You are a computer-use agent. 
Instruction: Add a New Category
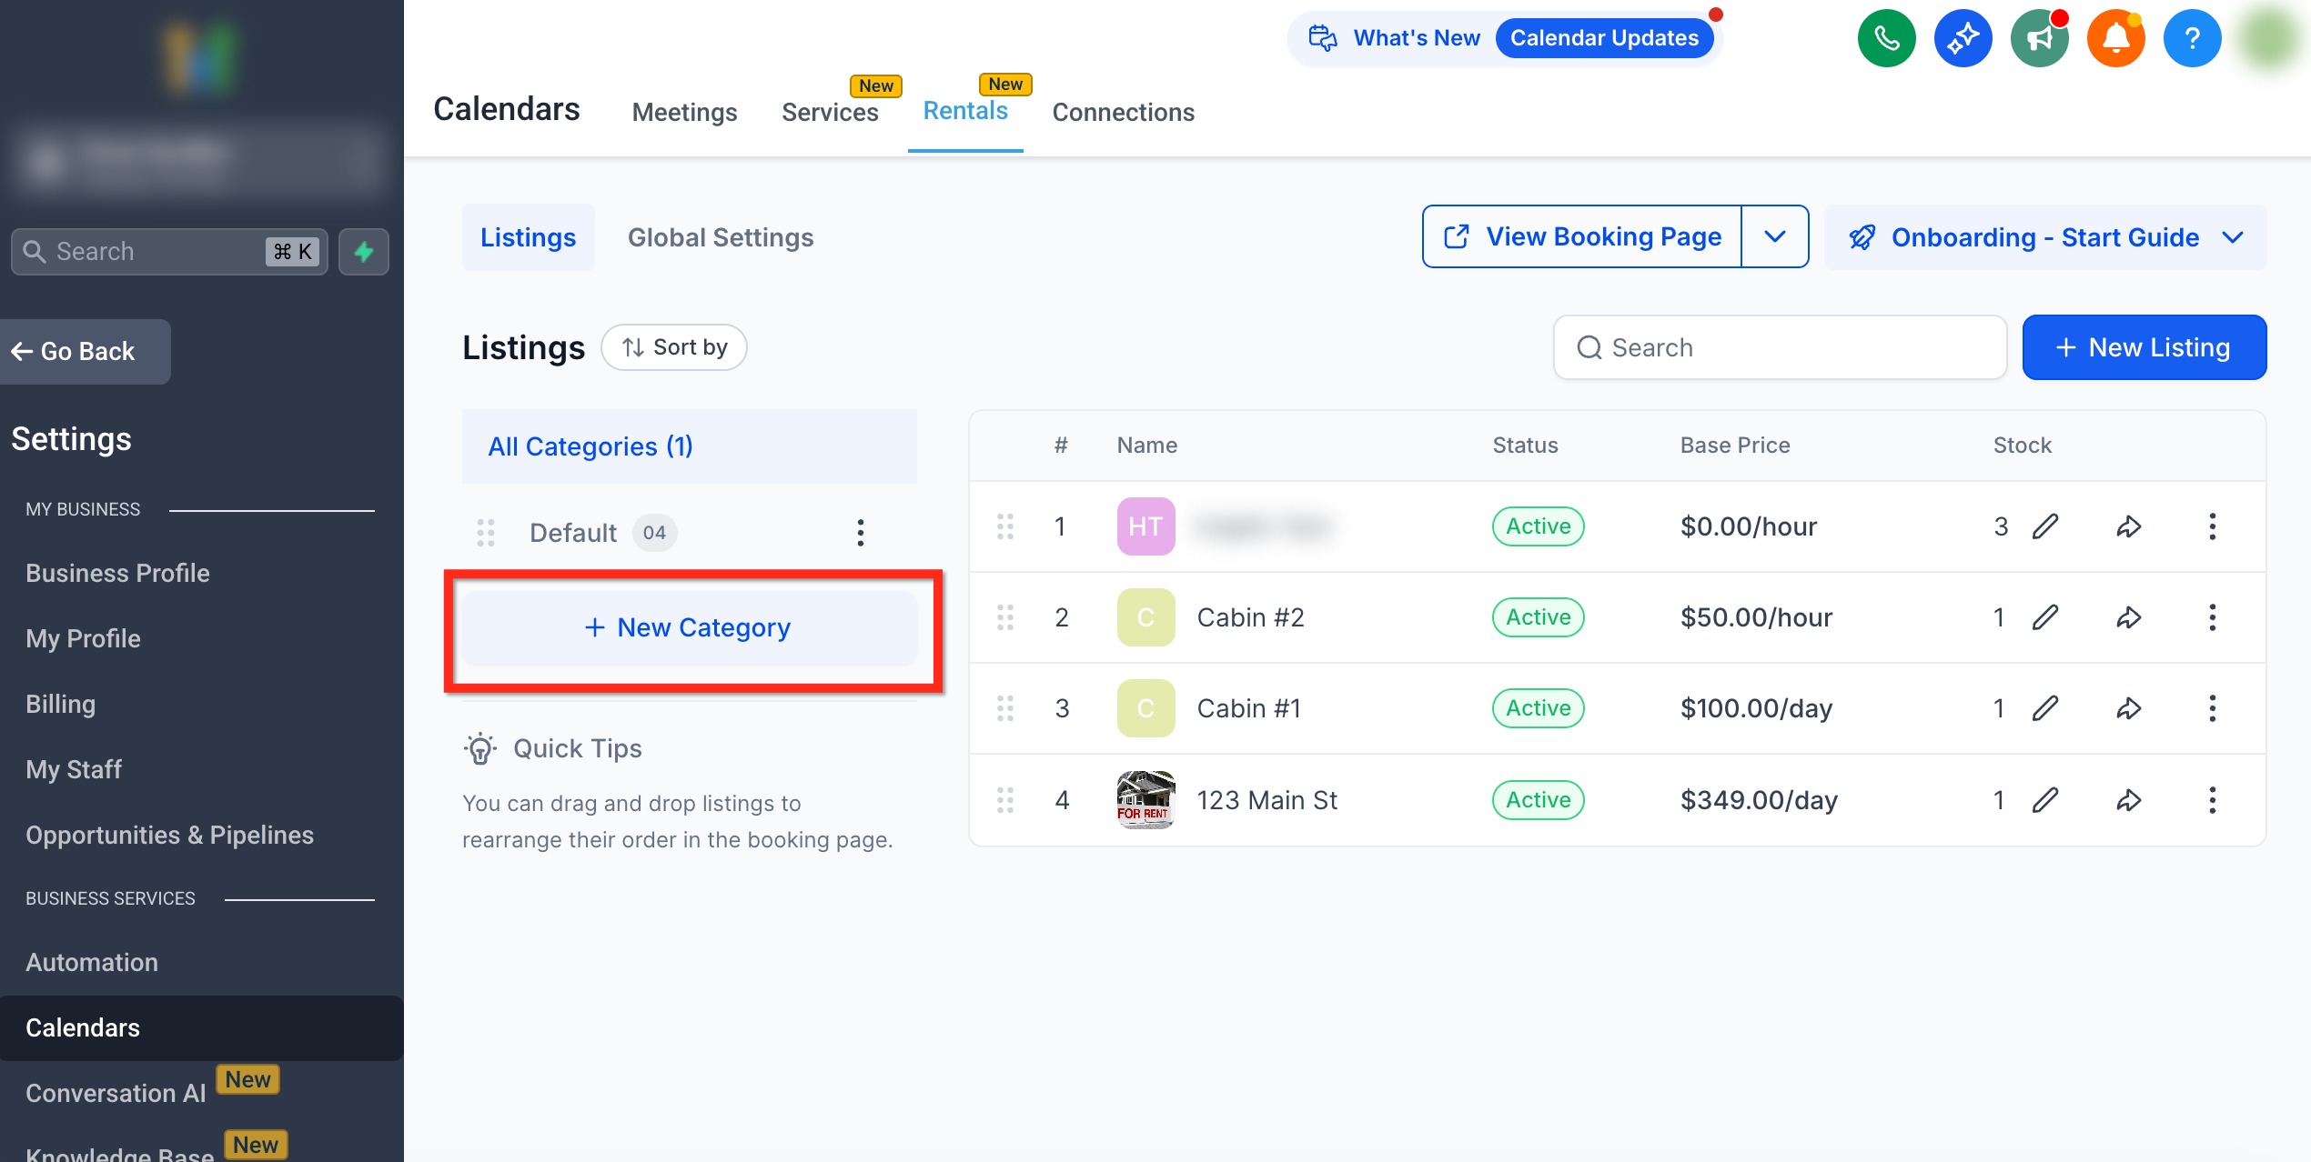click(689, 627)
